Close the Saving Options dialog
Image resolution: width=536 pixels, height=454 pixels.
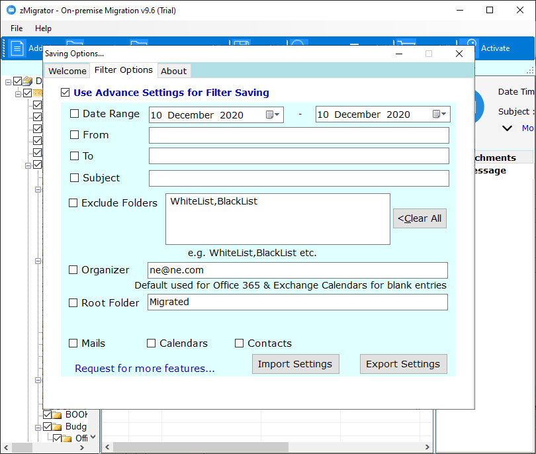tap(459, 54)
